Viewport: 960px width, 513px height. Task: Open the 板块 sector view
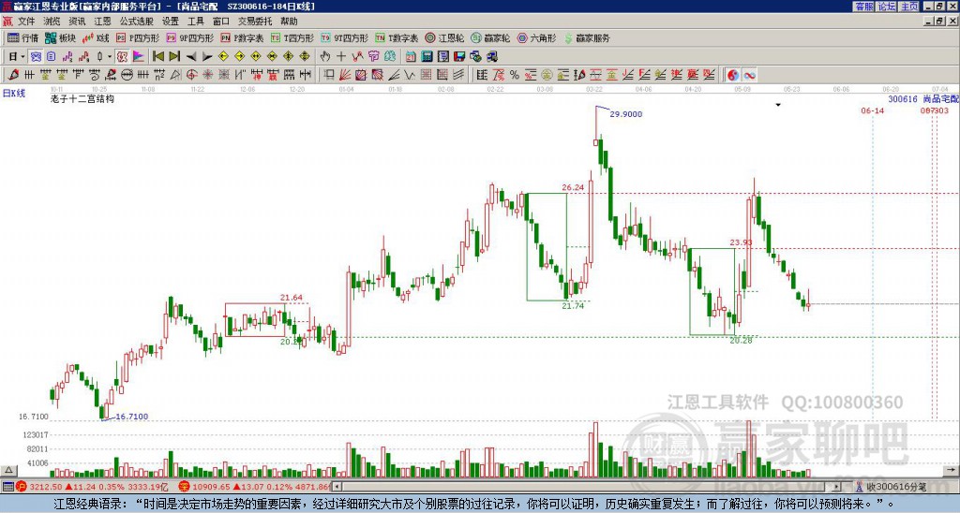point(60,37)
